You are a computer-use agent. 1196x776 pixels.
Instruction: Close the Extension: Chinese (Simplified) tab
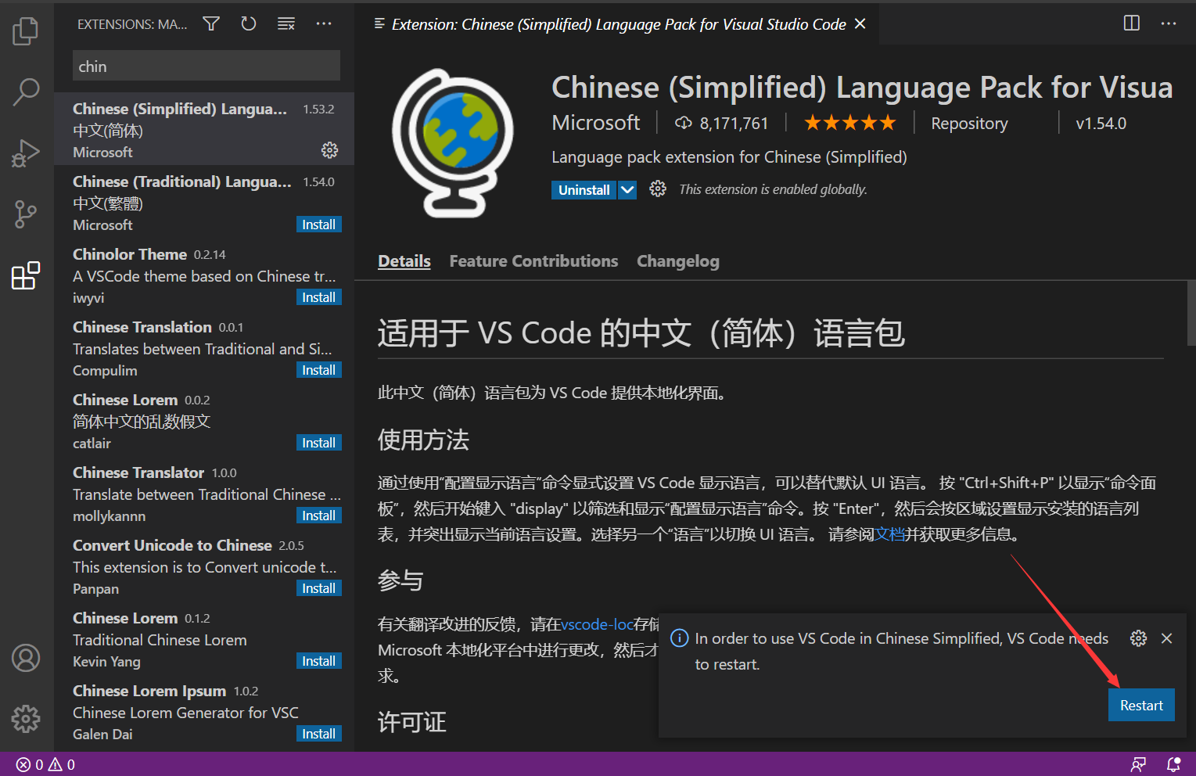click(860, 24)
